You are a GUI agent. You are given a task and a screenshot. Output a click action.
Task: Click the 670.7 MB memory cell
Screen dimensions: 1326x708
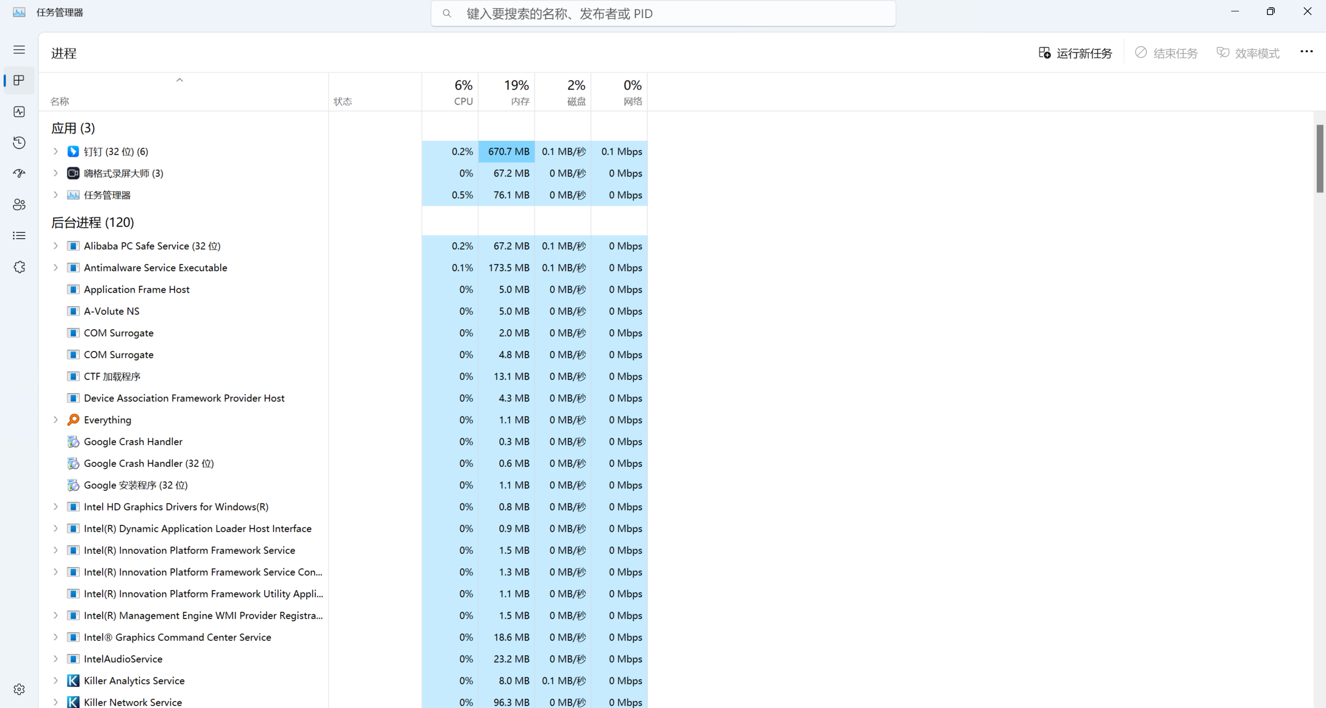point(506,152)
